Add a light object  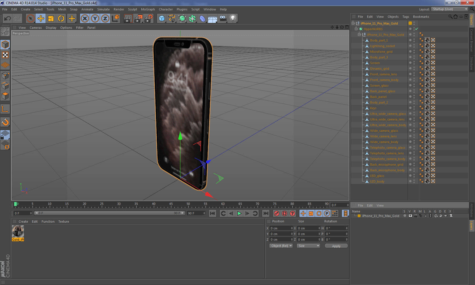[x=233, y=19]
